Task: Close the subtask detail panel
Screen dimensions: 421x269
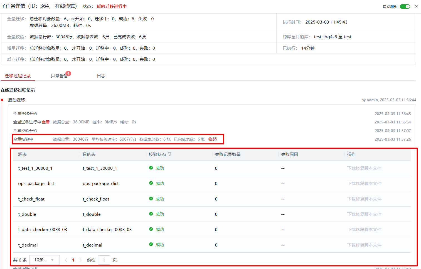Action: 416,6
